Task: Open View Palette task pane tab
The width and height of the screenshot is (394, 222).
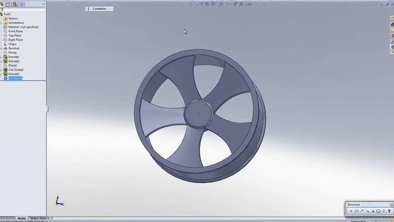Action: pos(392,42)
